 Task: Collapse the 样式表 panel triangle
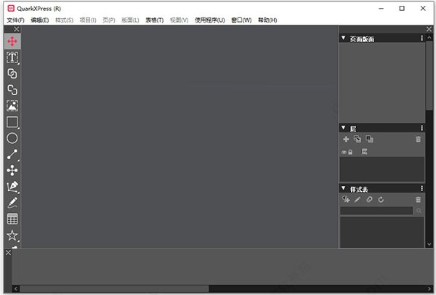point(344,189)
